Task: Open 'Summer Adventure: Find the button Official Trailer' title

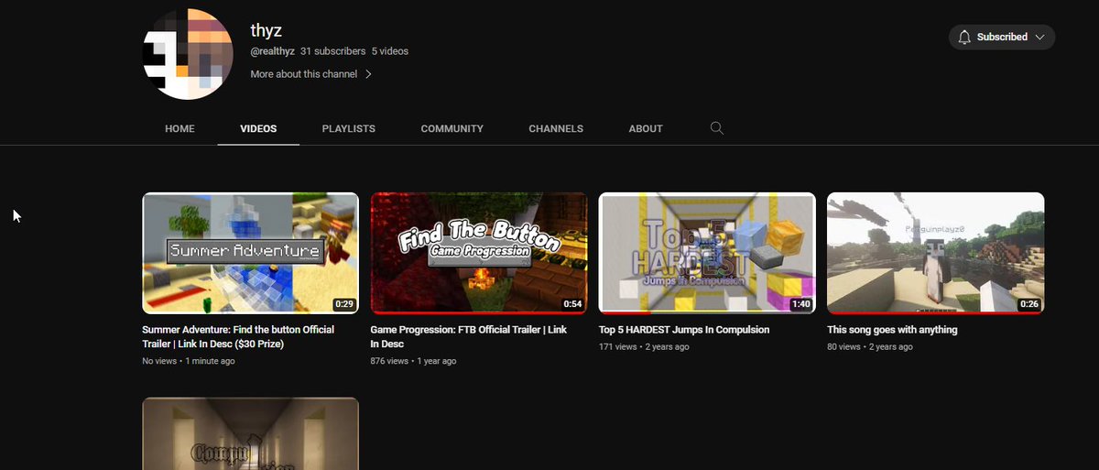Action: point(238,337)
